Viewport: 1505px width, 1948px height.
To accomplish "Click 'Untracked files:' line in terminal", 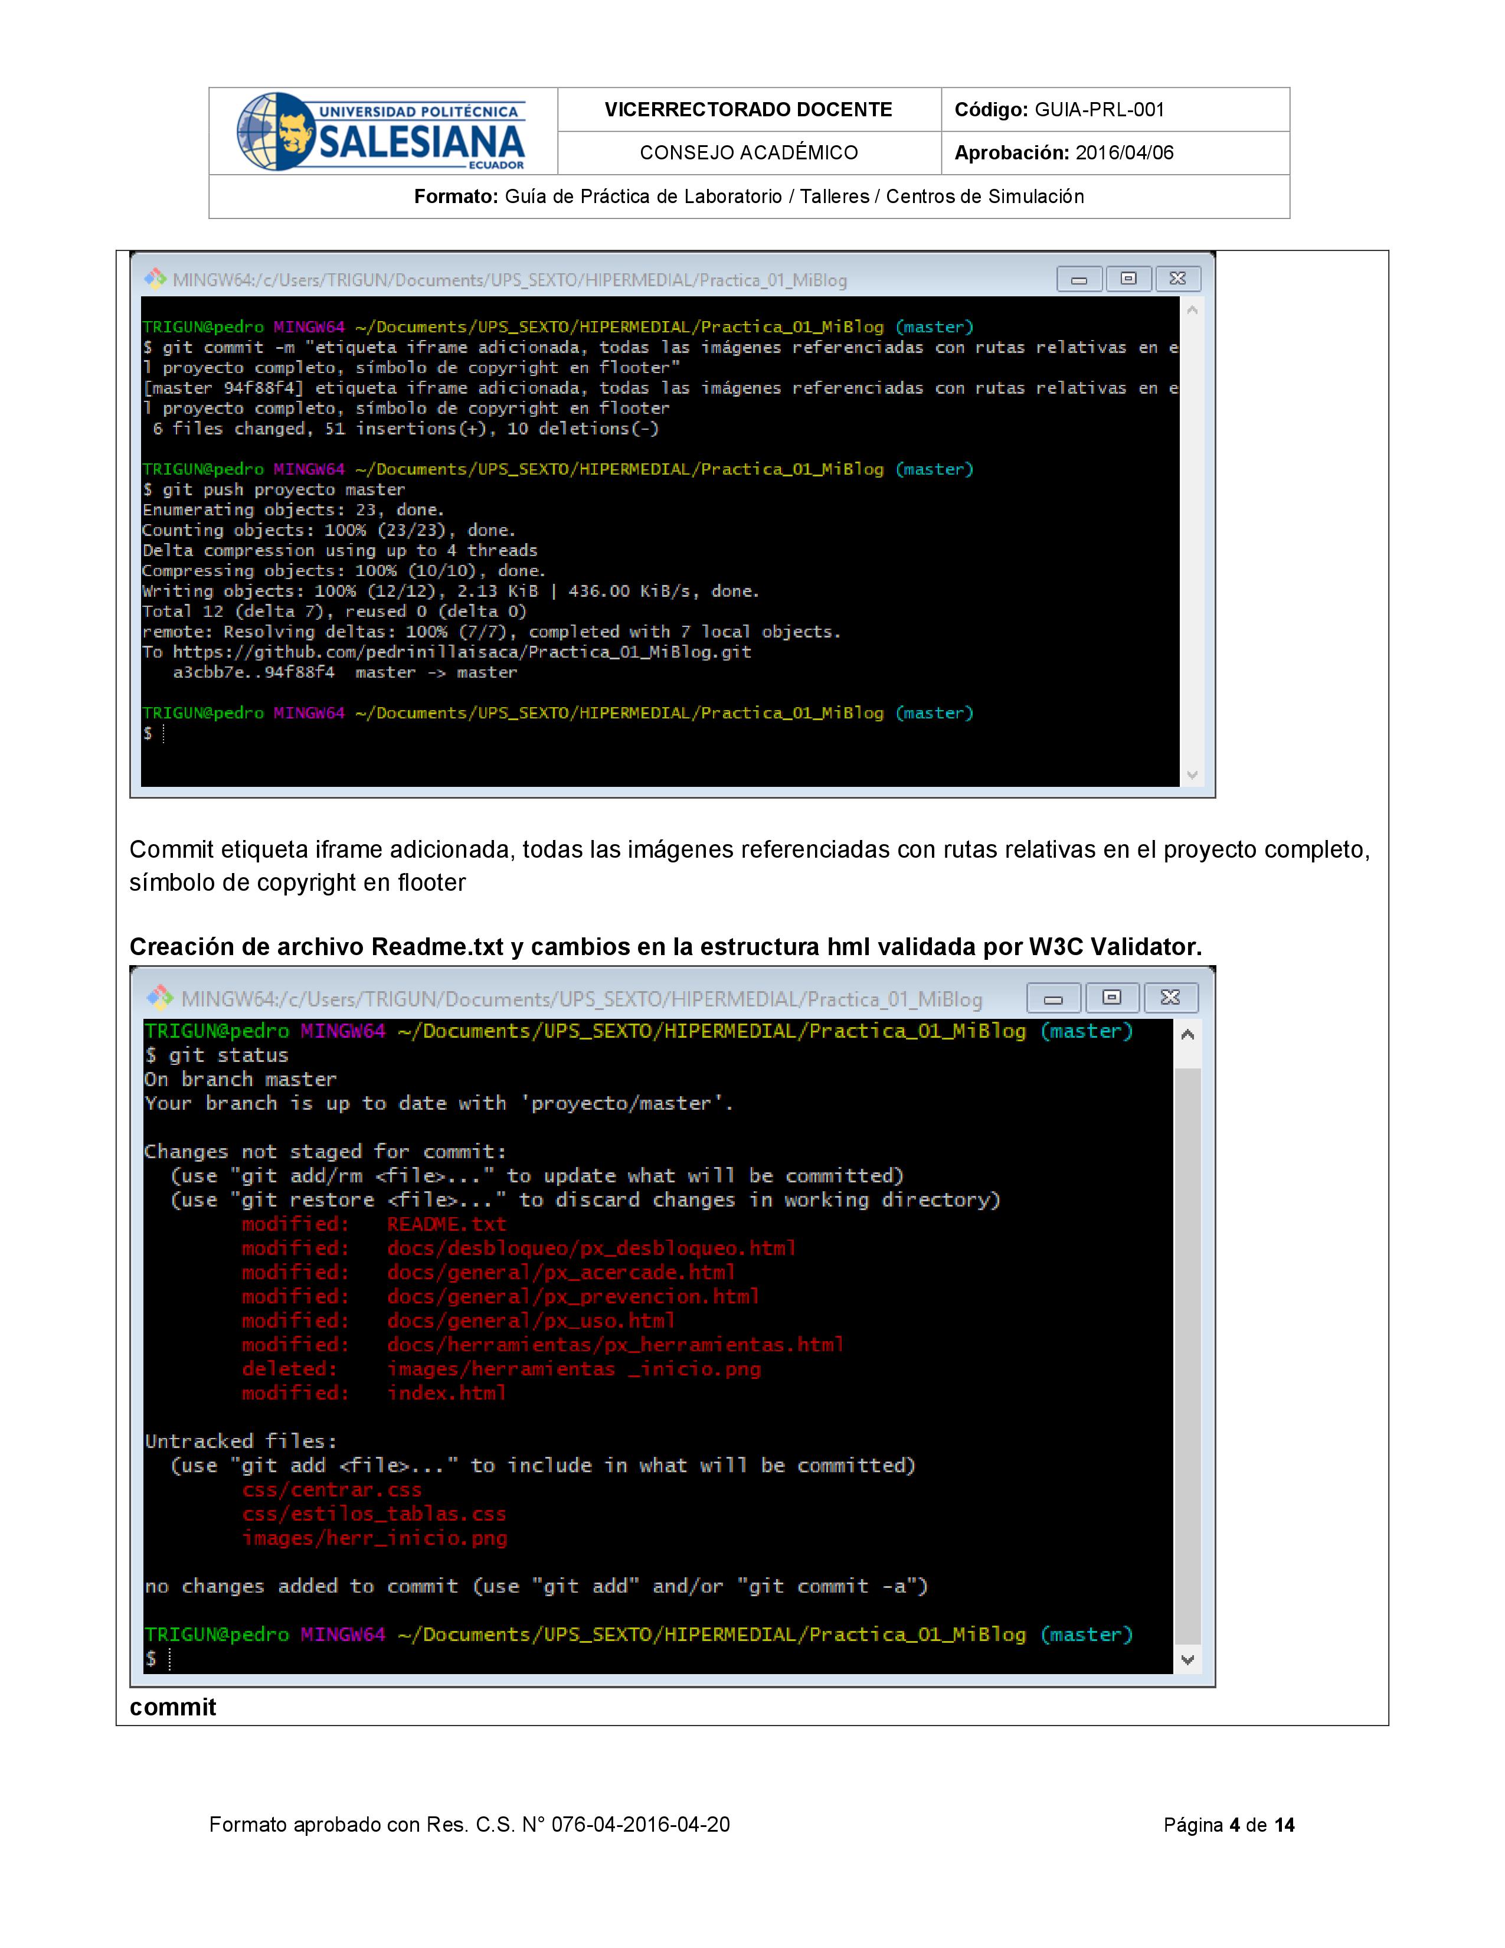I will click(241, 1442).
